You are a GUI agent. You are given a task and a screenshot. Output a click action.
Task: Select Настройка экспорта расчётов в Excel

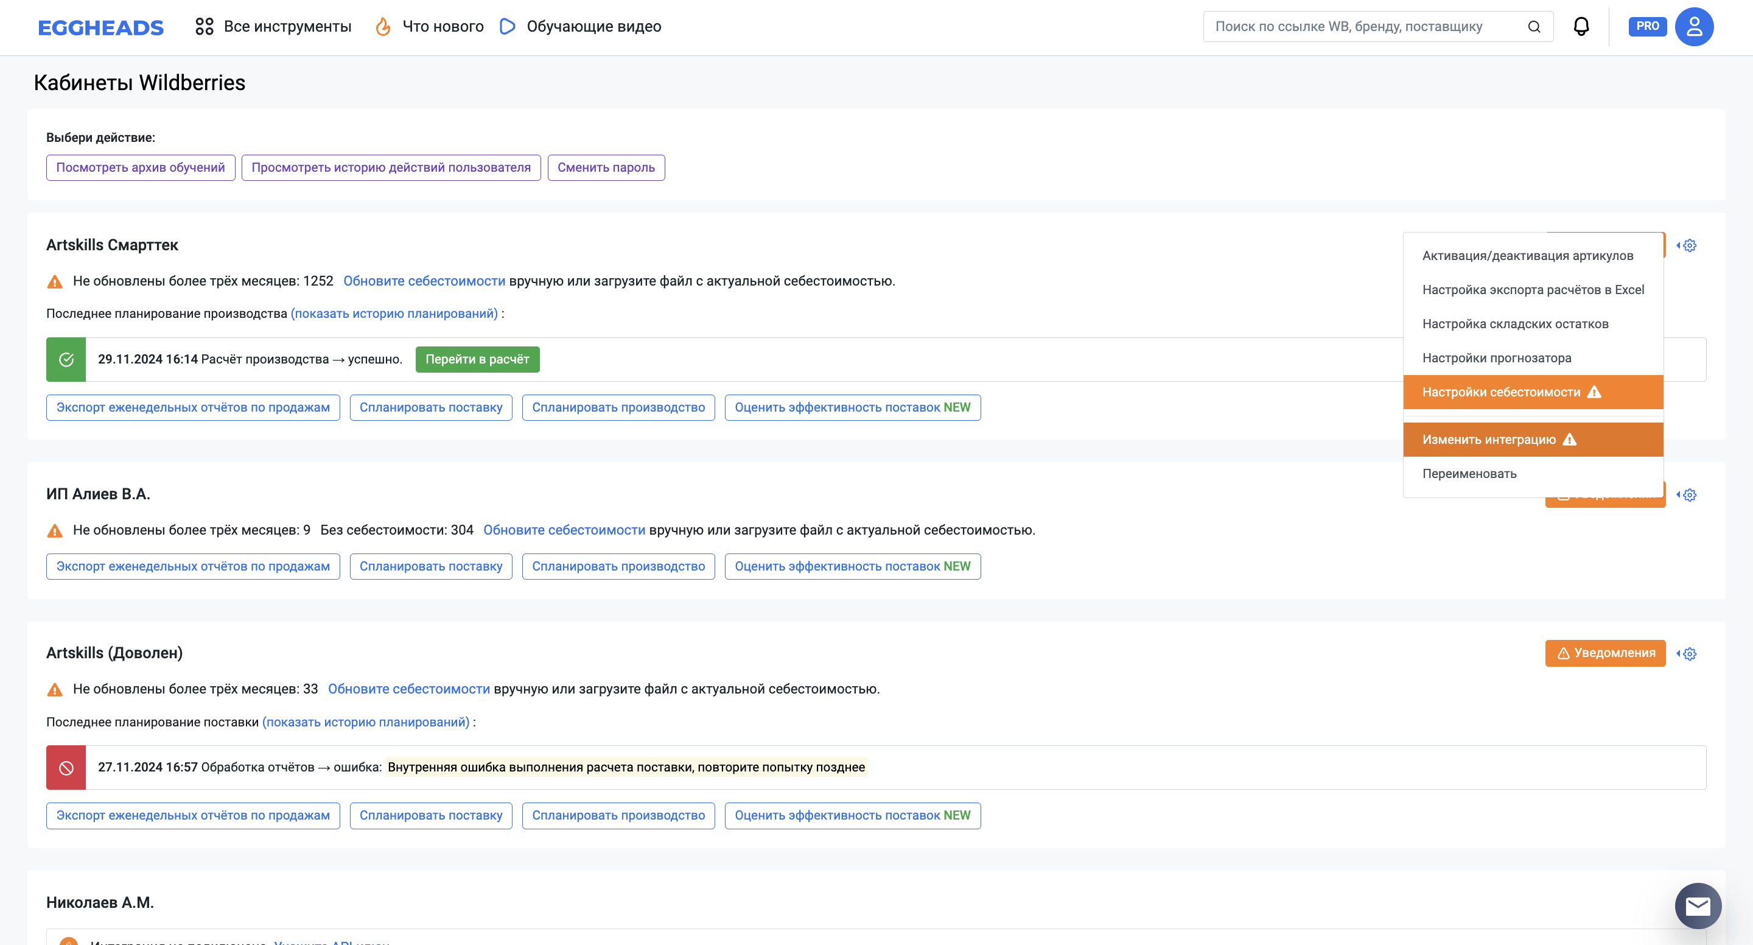tap(1533, 290)
